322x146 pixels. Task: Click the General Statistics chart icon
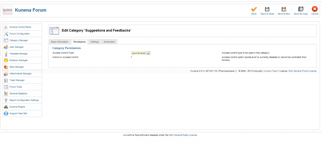click(x=6, y=93)
